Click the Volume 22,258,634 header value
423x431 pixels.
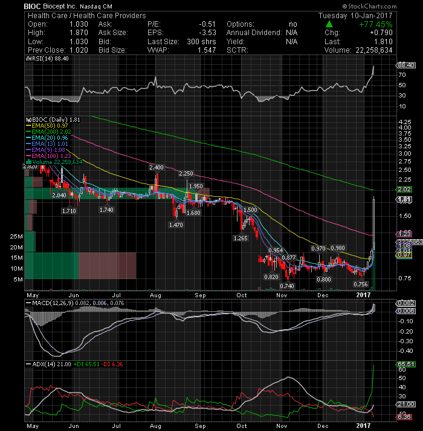(374, 50)
